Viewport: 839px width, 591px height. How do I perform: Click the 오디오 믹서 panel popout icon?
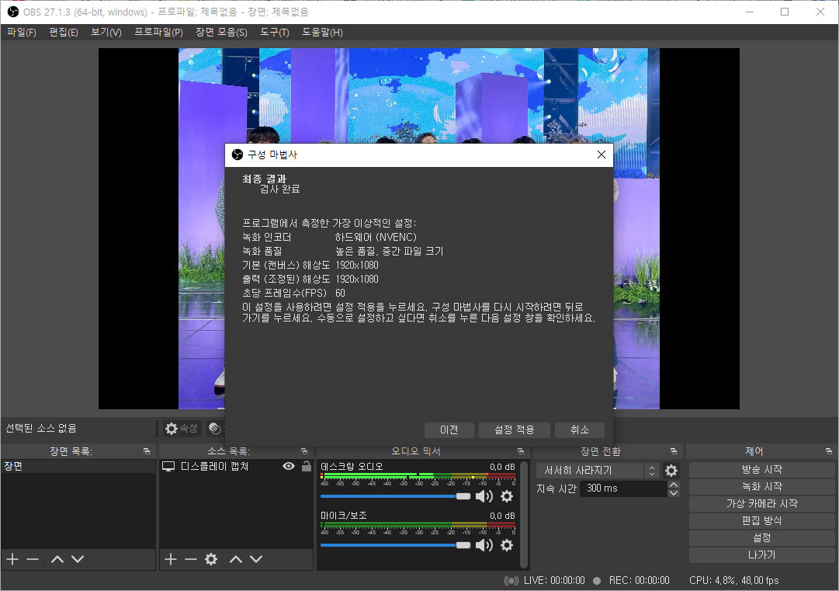(x=520, y=450)
